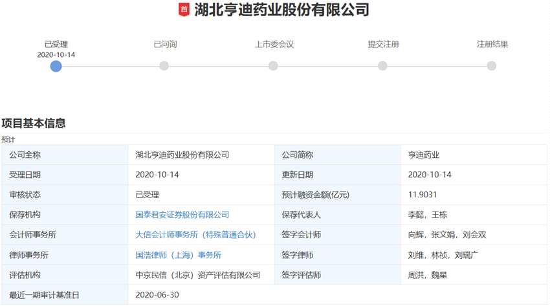Click the appraisers 周洪, 魏星
The image size is (550, 306).
coord(428,275)
